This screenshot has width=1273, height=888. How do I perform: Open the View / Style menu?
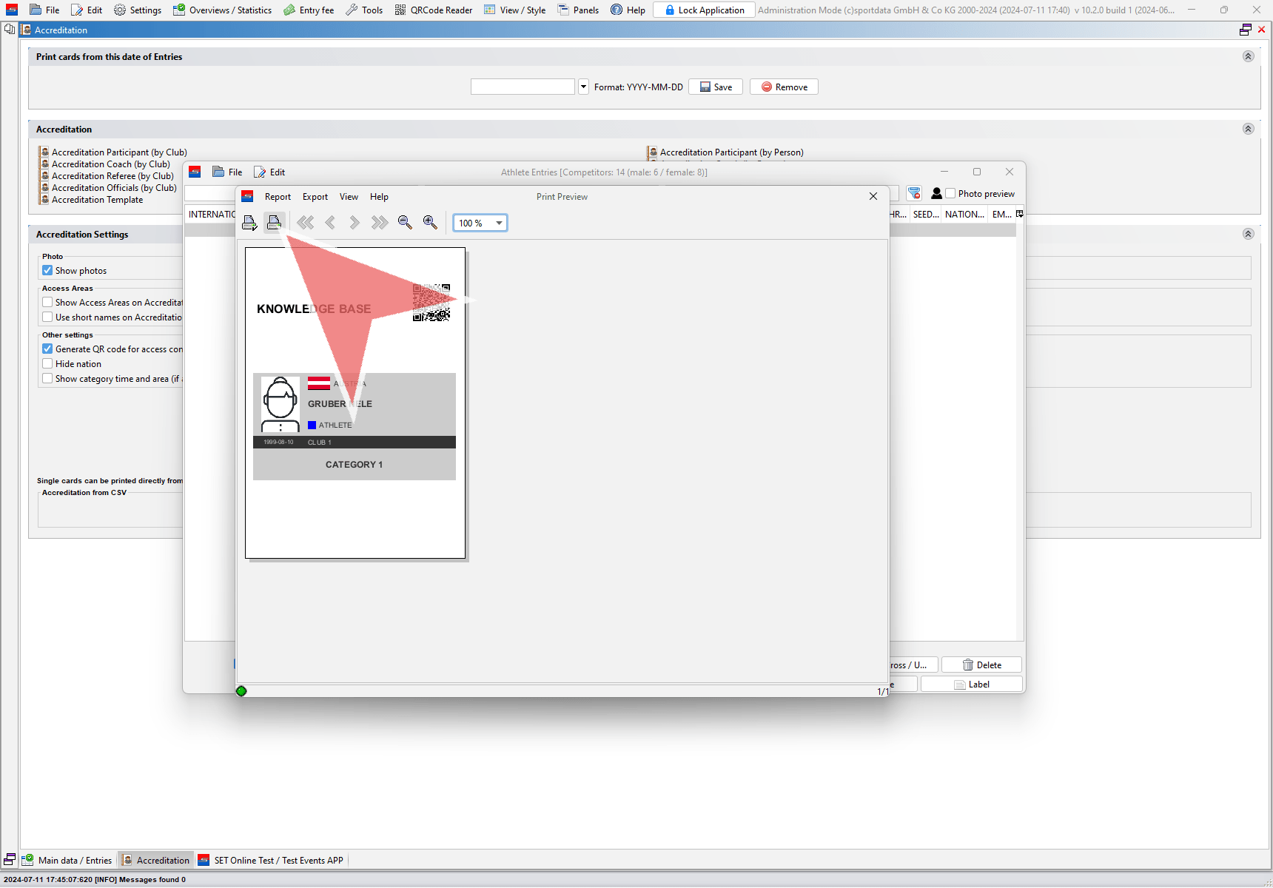pyautogui.click(x=515, y=10)
